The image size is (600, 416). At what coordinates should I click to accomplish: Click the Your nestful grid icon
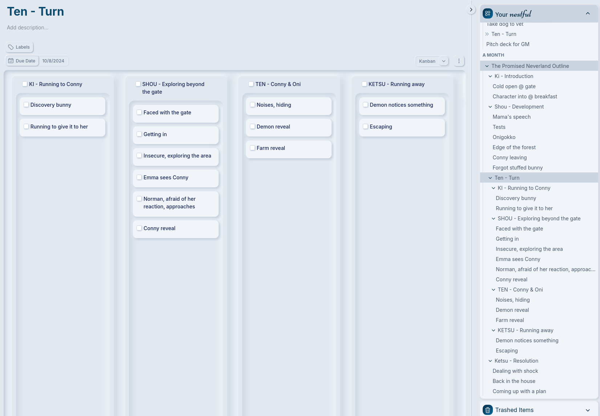(x=488, y=13)
